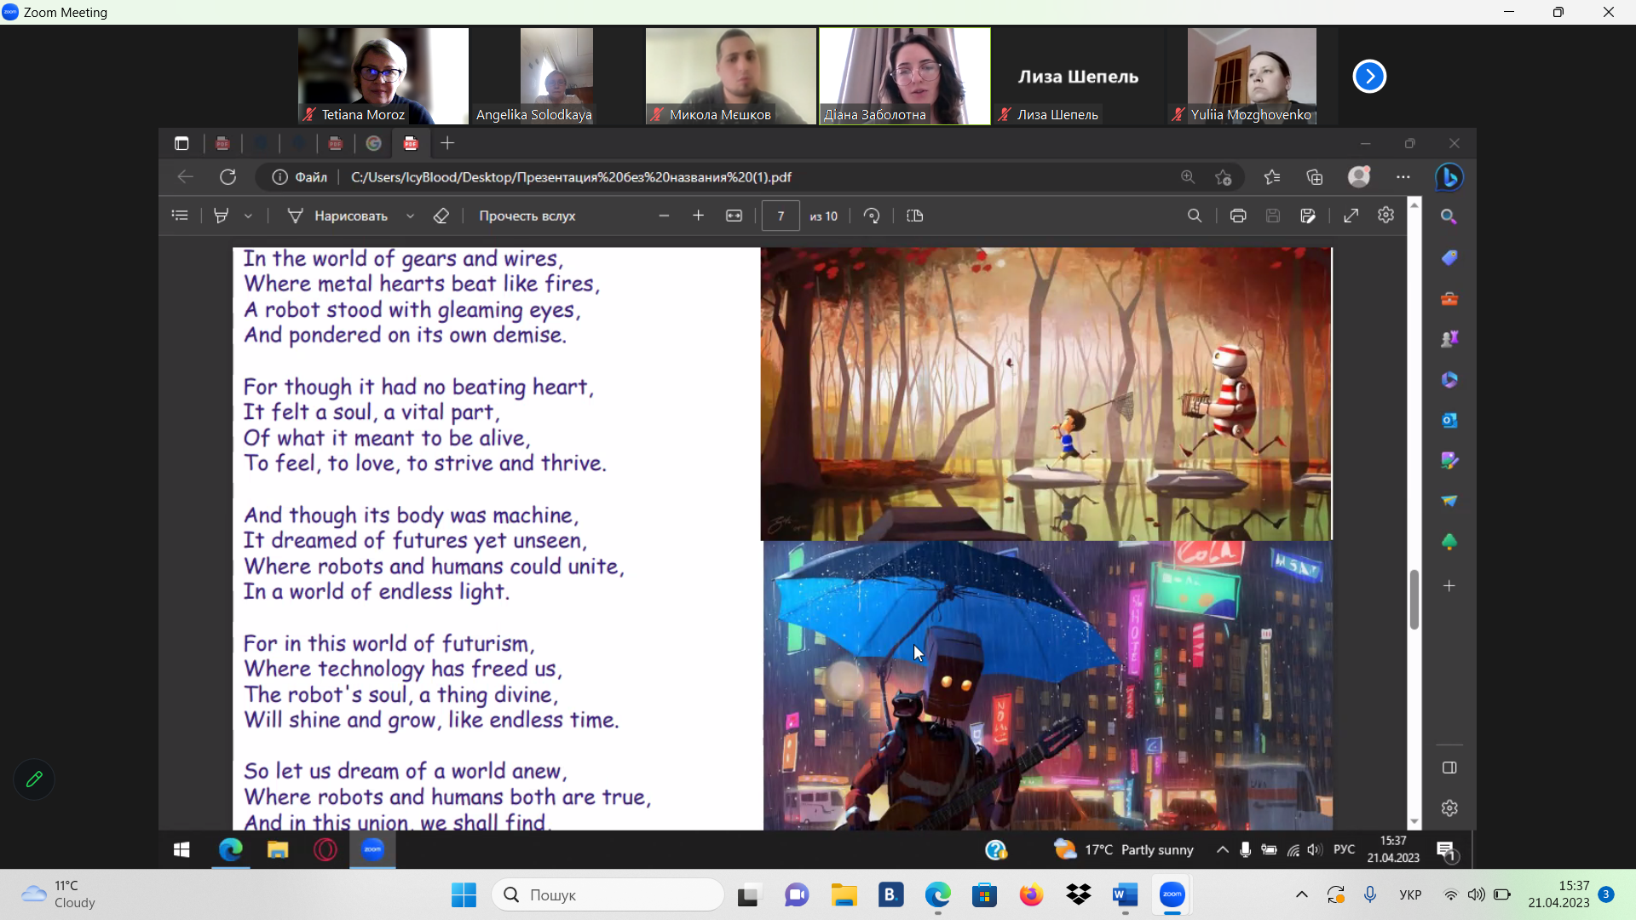Screen dimensions: 1636x920
Task: Open Opera in shared screen taskbar
Action: coord(325,849)
